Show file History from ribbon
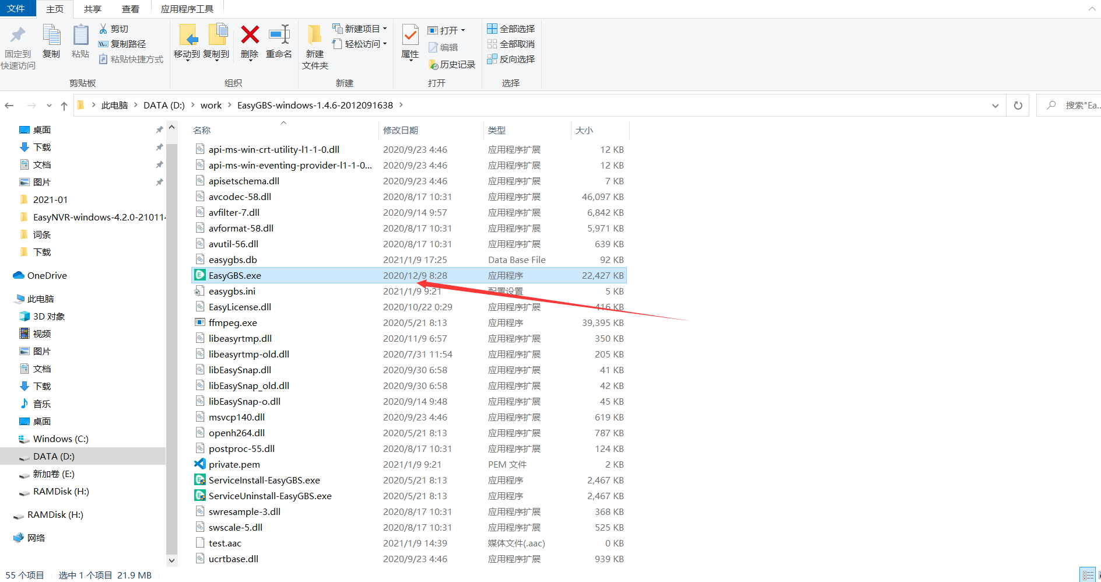Image resolution: width=1101 pixels, height=582 pixels. (452, 64)
